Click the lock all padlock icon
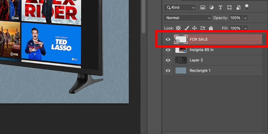 (211, 28)
